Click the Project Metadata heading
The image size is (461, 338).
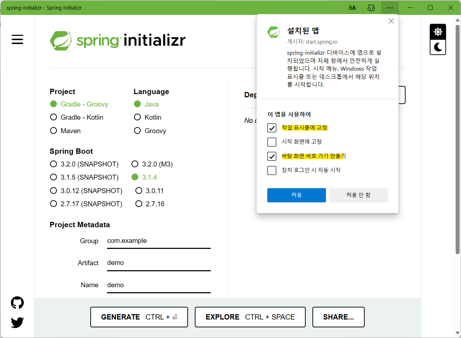coord(80,225)
